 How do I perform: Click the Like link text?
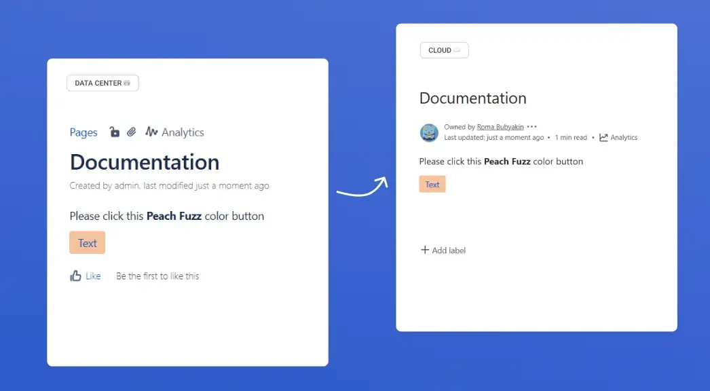(93, 276)
